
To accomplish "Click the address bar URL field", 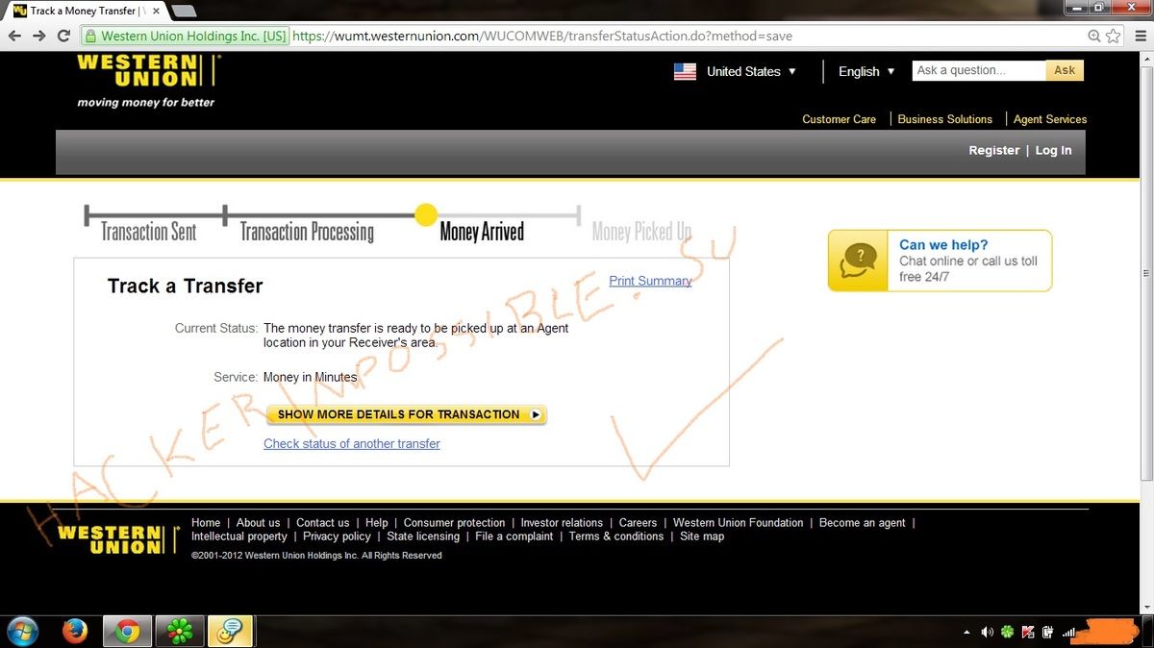I will 687,36.
